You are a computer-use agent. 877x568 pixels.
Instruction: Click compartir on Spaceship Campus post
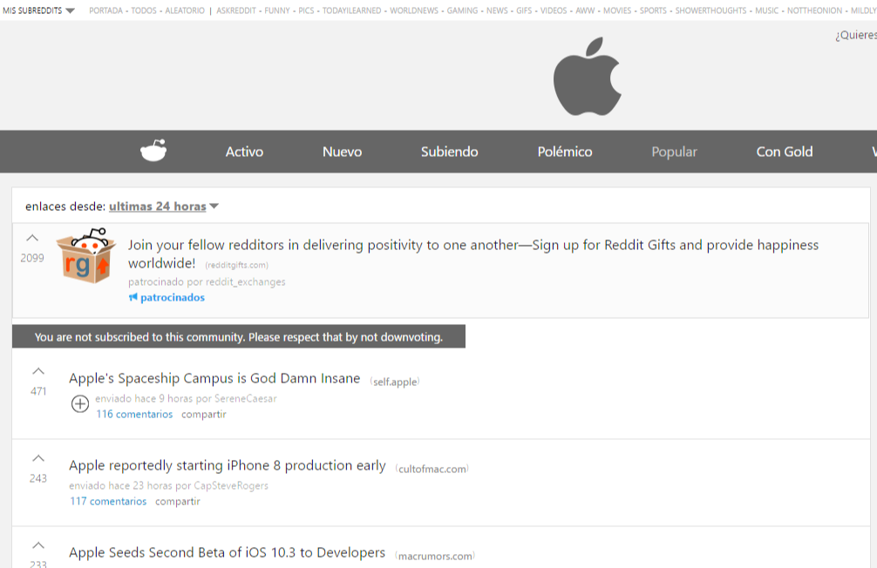[x=204, y=415]
